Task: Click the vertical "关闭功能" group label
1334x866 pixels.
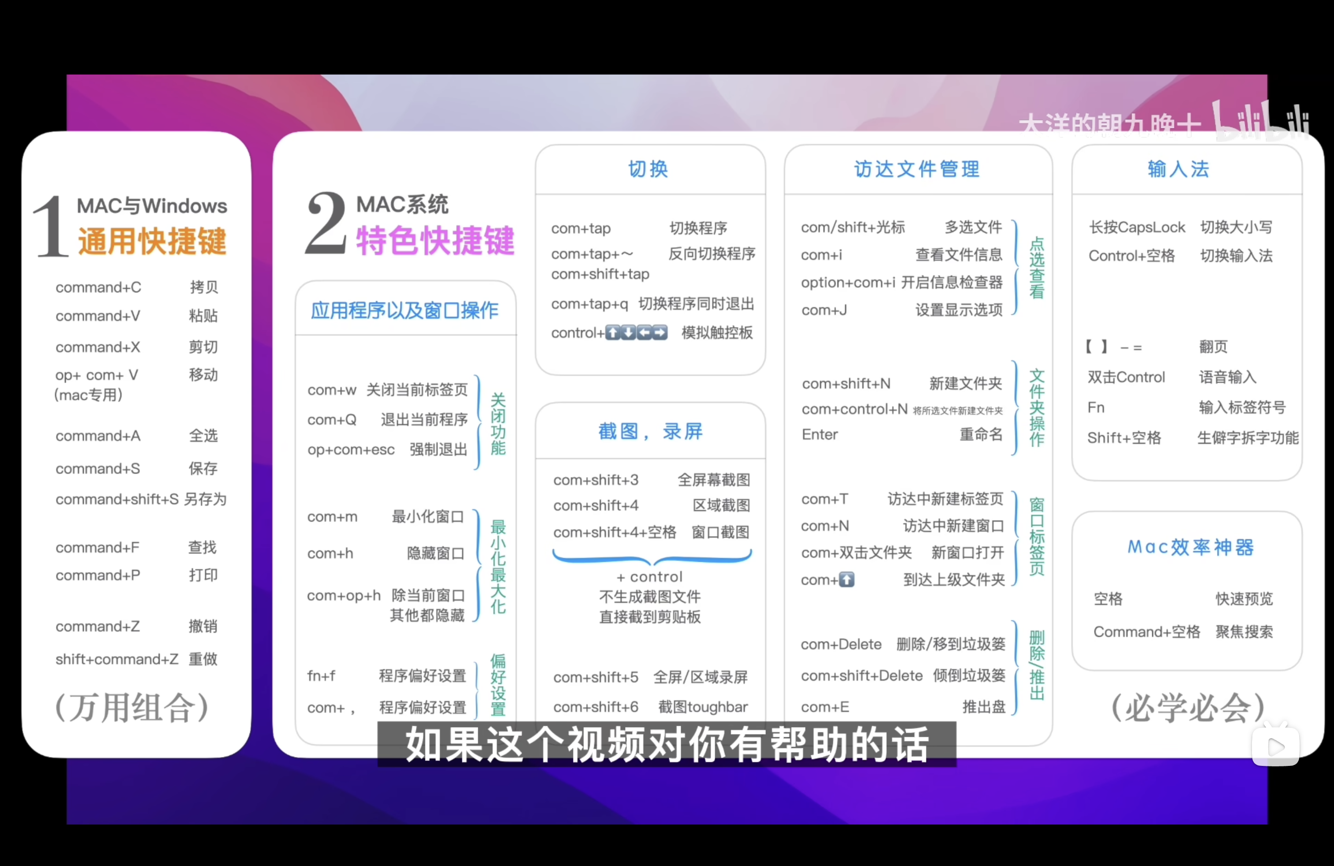Action: pos(498,424)
